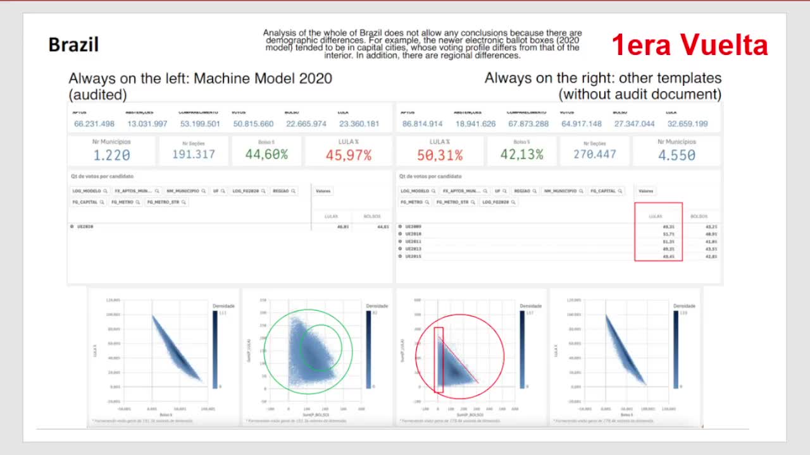This screenshot has width=810, height=455.
Task: Click the APTOS value 66.231.498
Action: (x=94, y=124)
